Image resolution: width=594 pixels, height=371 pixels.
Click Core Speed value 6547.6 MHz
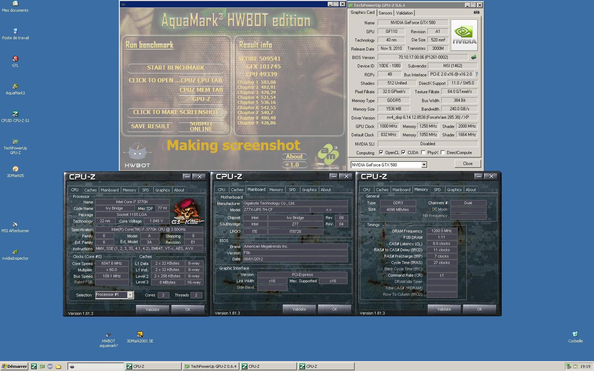tap(112, 264)
